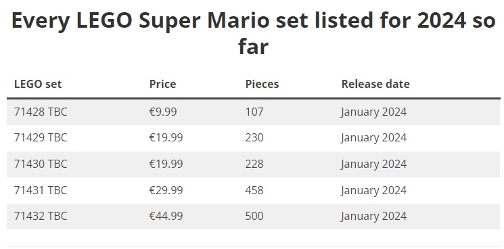Click the 458 pieces cell
The image size is (504, 249).
point(254,190)
